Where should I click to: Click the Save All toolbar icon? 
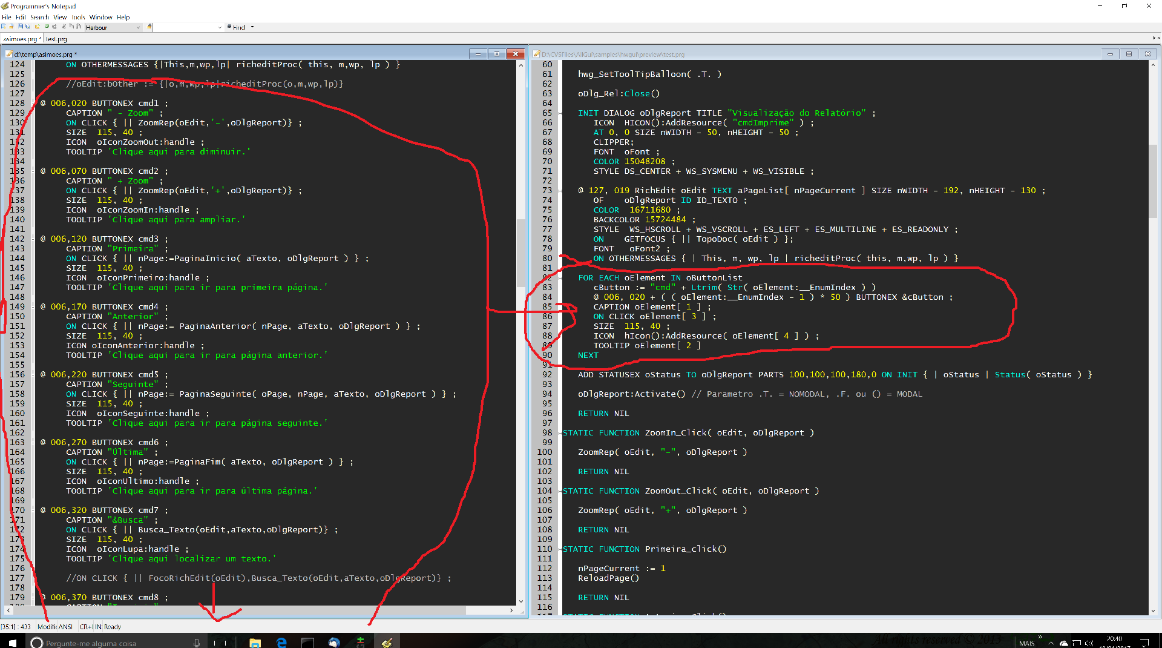28,27
